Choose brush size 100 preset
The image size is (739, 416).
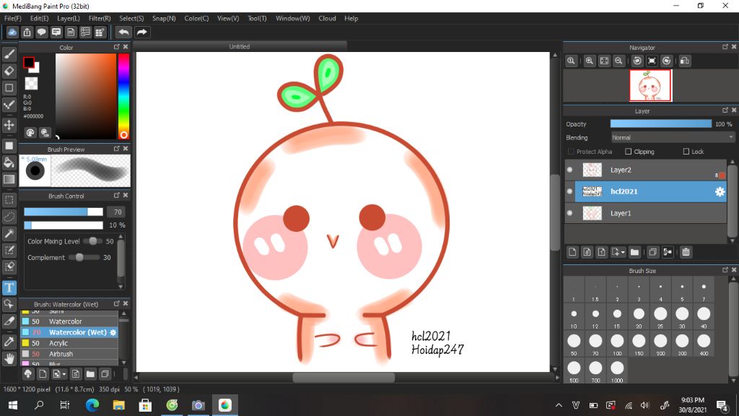click(x=617, y=344)
